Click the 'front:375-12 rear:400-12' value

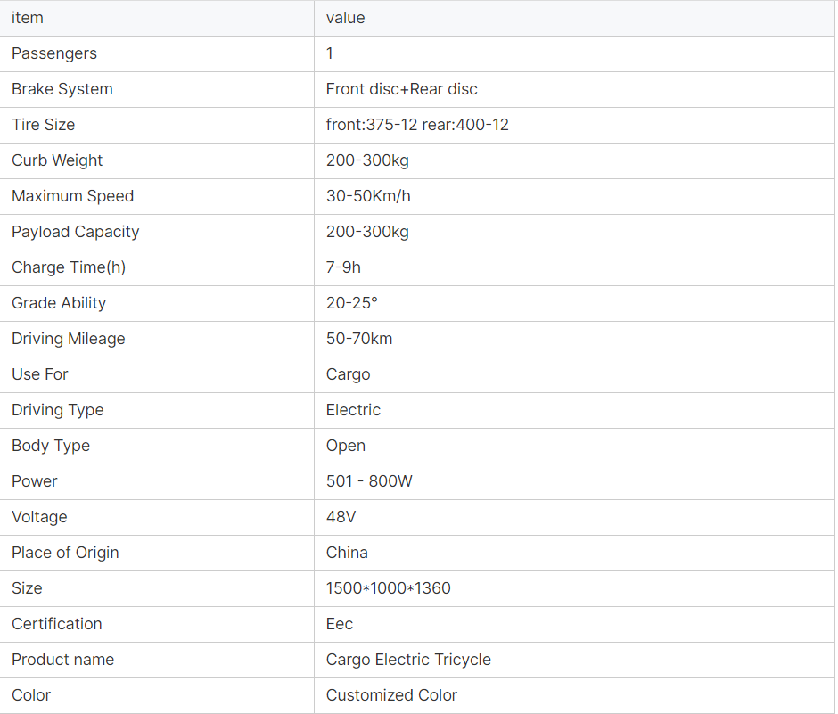(x=417, y=125)
